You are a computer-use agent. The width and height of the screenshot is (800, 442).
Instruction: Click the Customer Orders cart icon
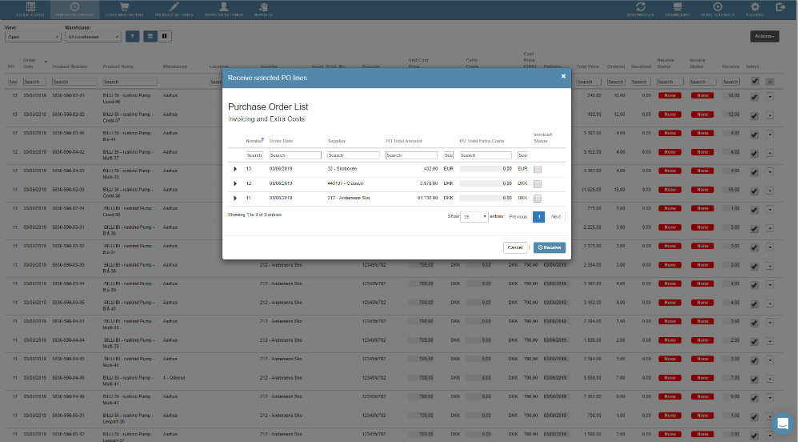point(125,9)
